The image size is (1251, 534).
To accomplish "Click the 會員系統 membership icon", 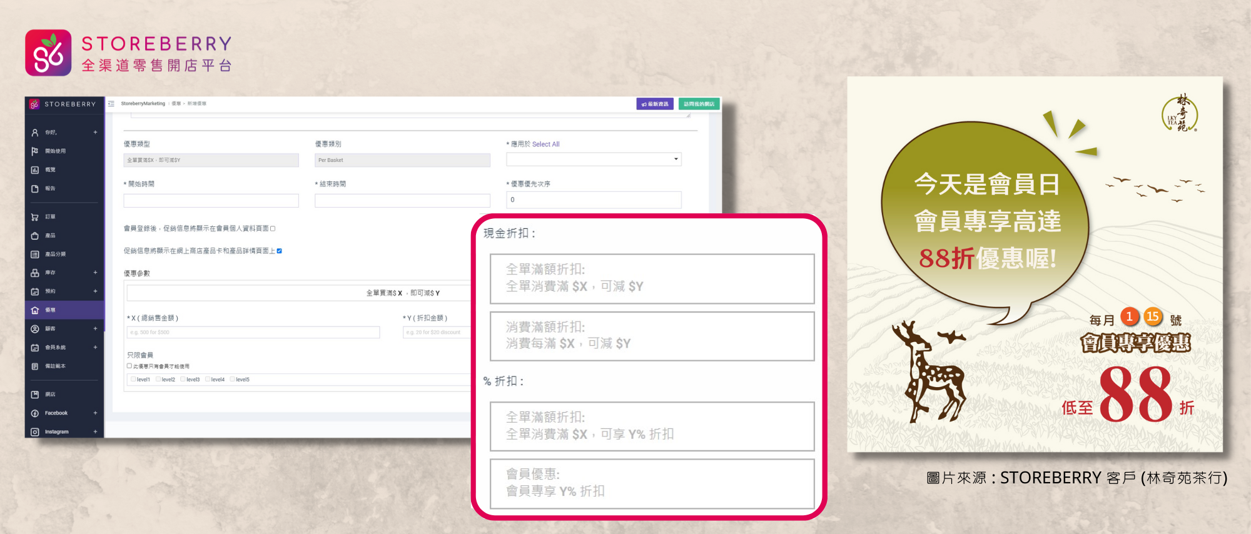I will point(35,348).
